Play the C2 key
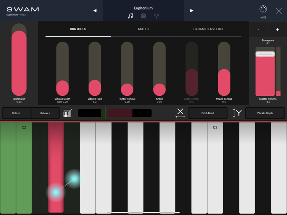Image resolution: width=287 pixels, height=215 pixels. 24,168
